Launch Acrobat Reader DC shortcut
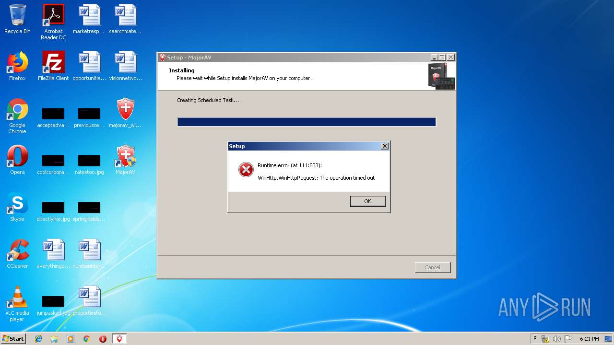Image resolution: width=614 pixels, height=345 pixels. [x=53, y=22]
